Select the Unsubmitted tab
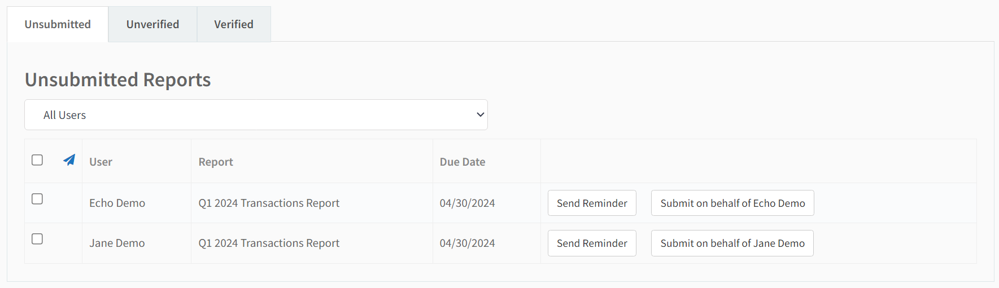999x288 pixels. pyautogui.click(x=58, y=24)
